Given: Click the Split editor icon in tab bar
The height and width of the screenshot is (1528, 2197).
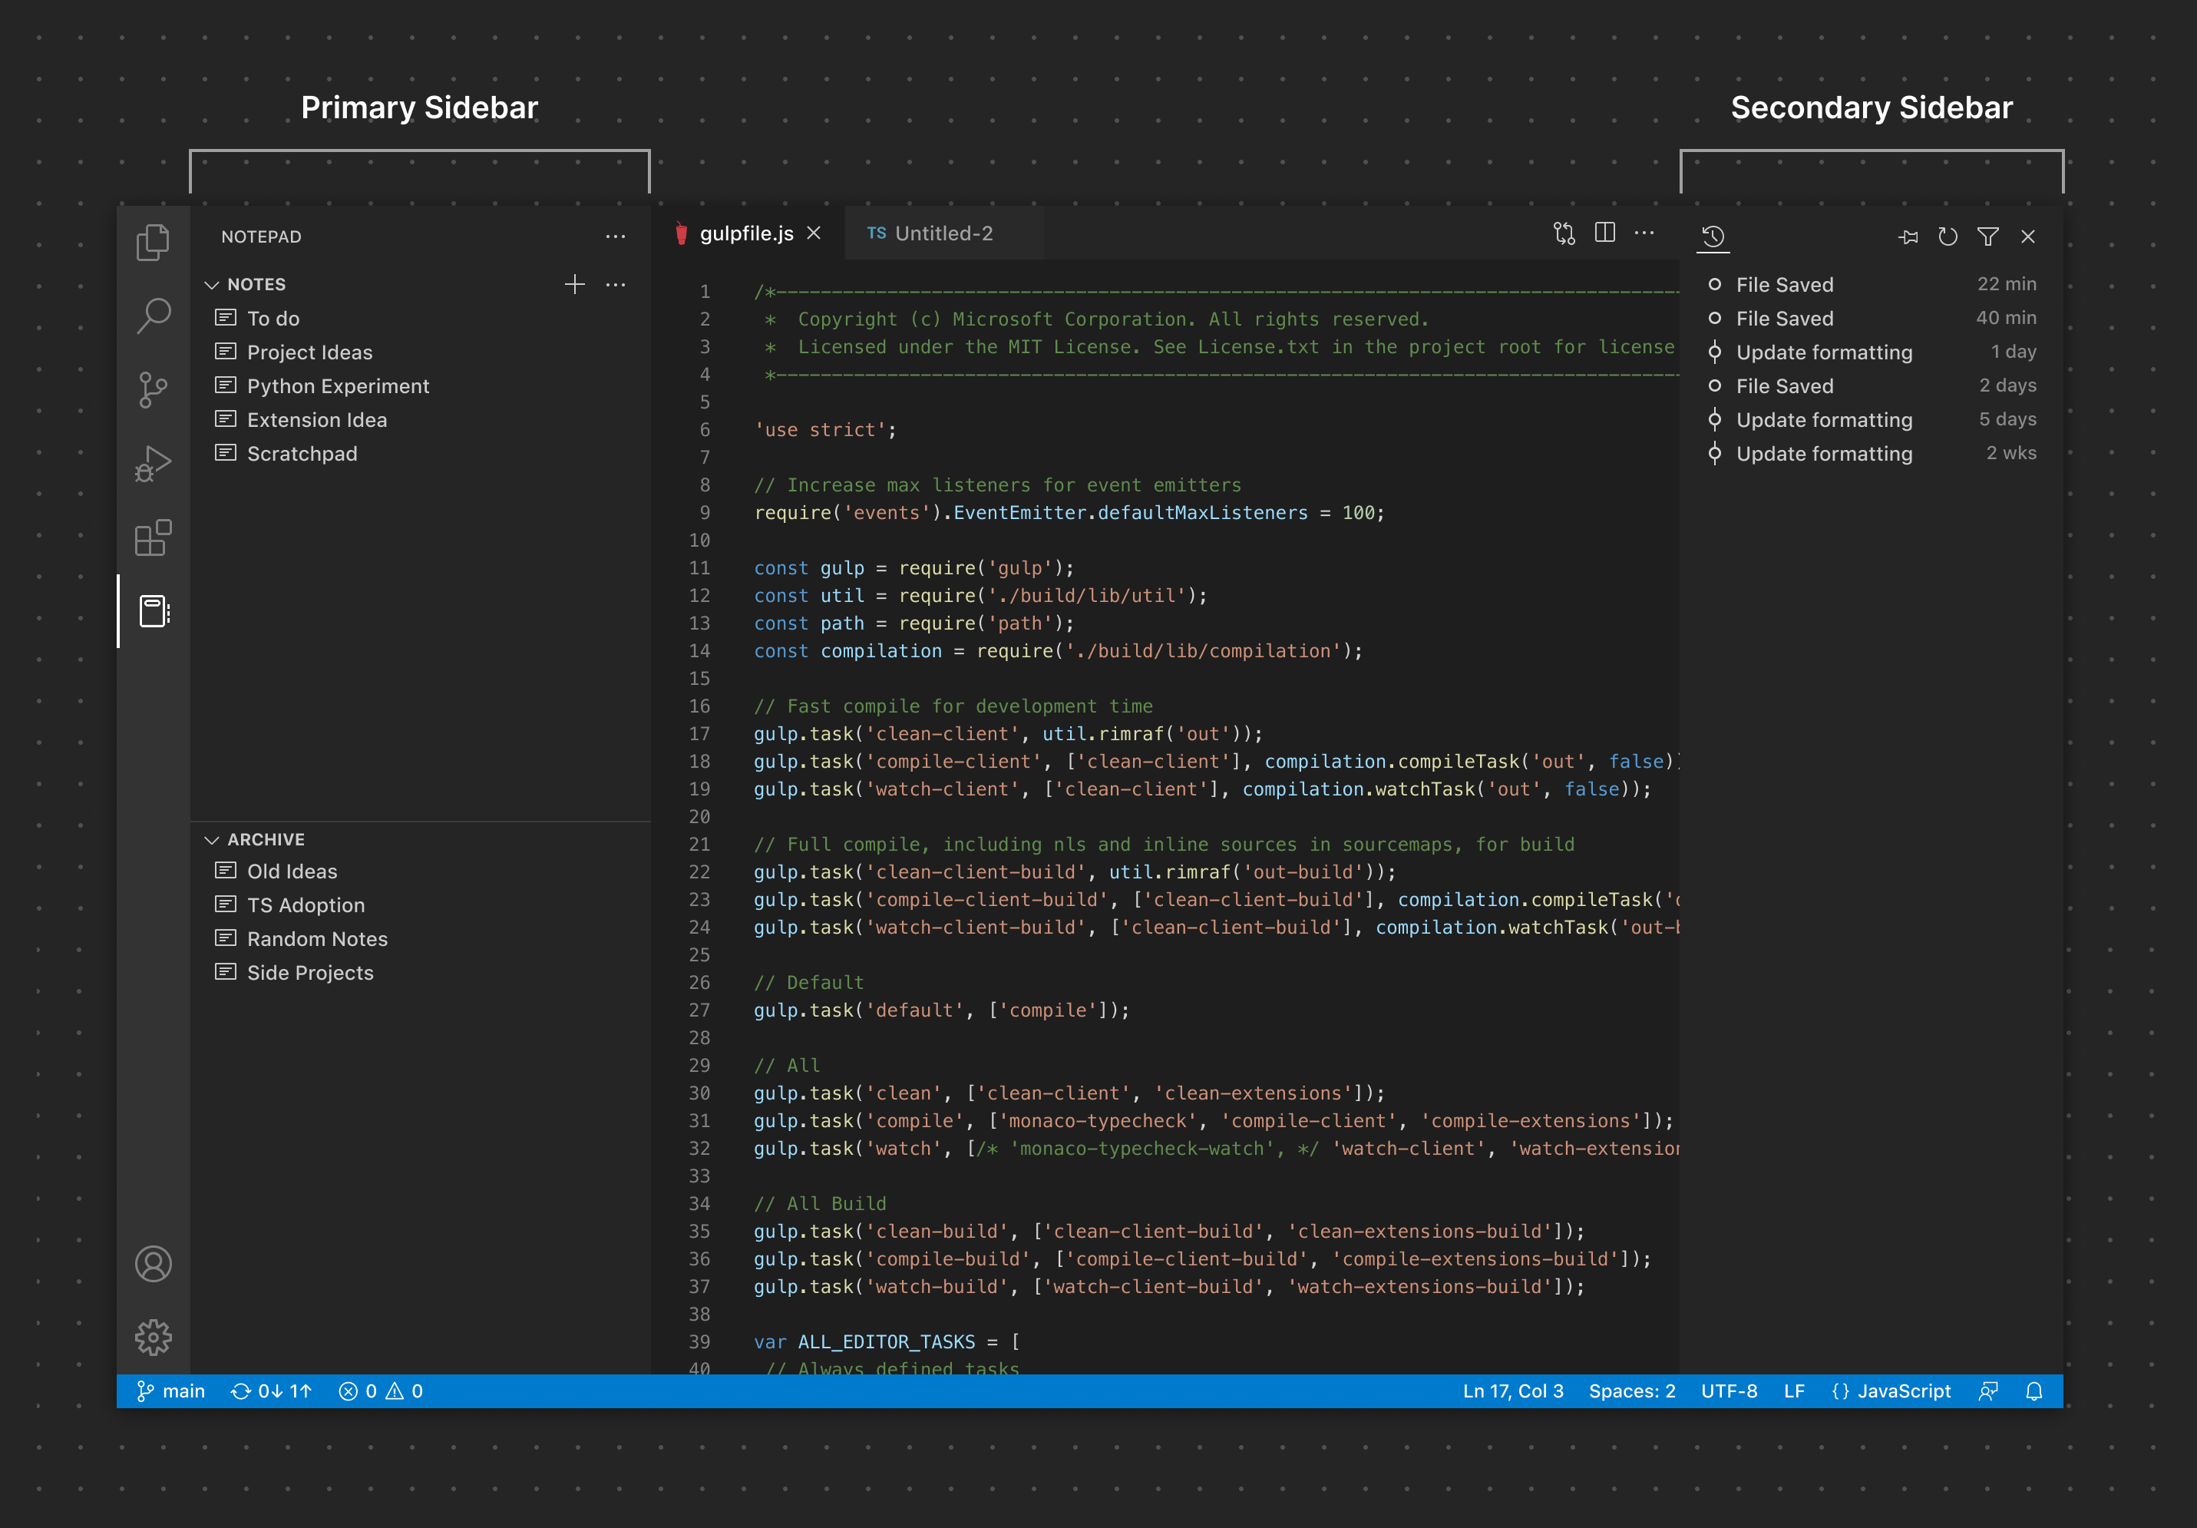Looking at the screenshot, I should click(1604, 233).
